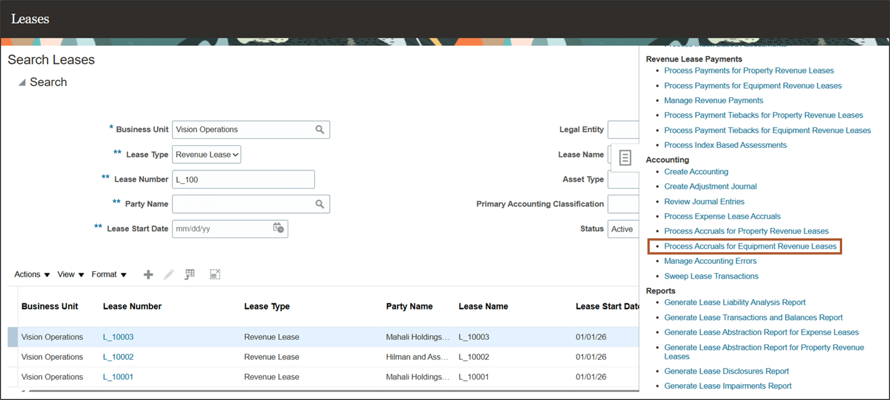Screen dimensions: 890x400
Task: Open lease L_10003 link
Action: click(118, 337)
